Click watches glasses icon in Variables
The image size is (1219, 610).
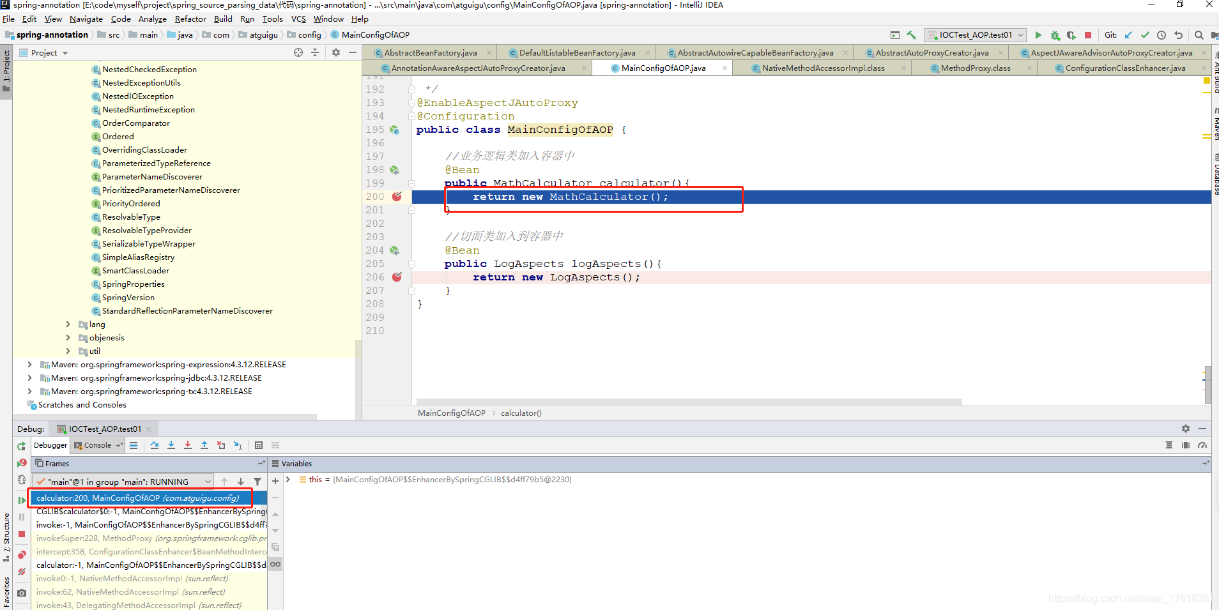tap(275, 564)
